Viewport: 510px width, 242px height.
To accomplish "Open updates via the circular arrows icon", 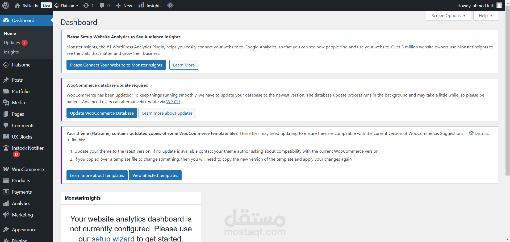I will [86, 6].
